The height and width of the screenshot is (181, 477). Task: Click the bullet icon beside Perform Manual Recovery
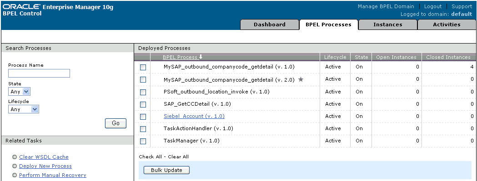coord(14,175)
